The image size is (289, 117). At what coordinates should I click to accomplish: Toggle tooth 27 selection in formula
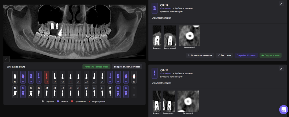tap(126, 77)
